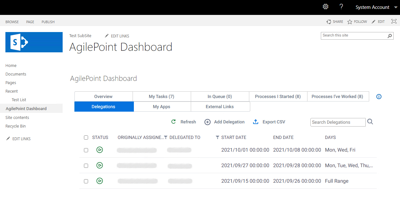Click EDIT LINKS in left sidebar
Image resolution: width=400 pixels, height=203 pixels.
(x=18, y=139)
